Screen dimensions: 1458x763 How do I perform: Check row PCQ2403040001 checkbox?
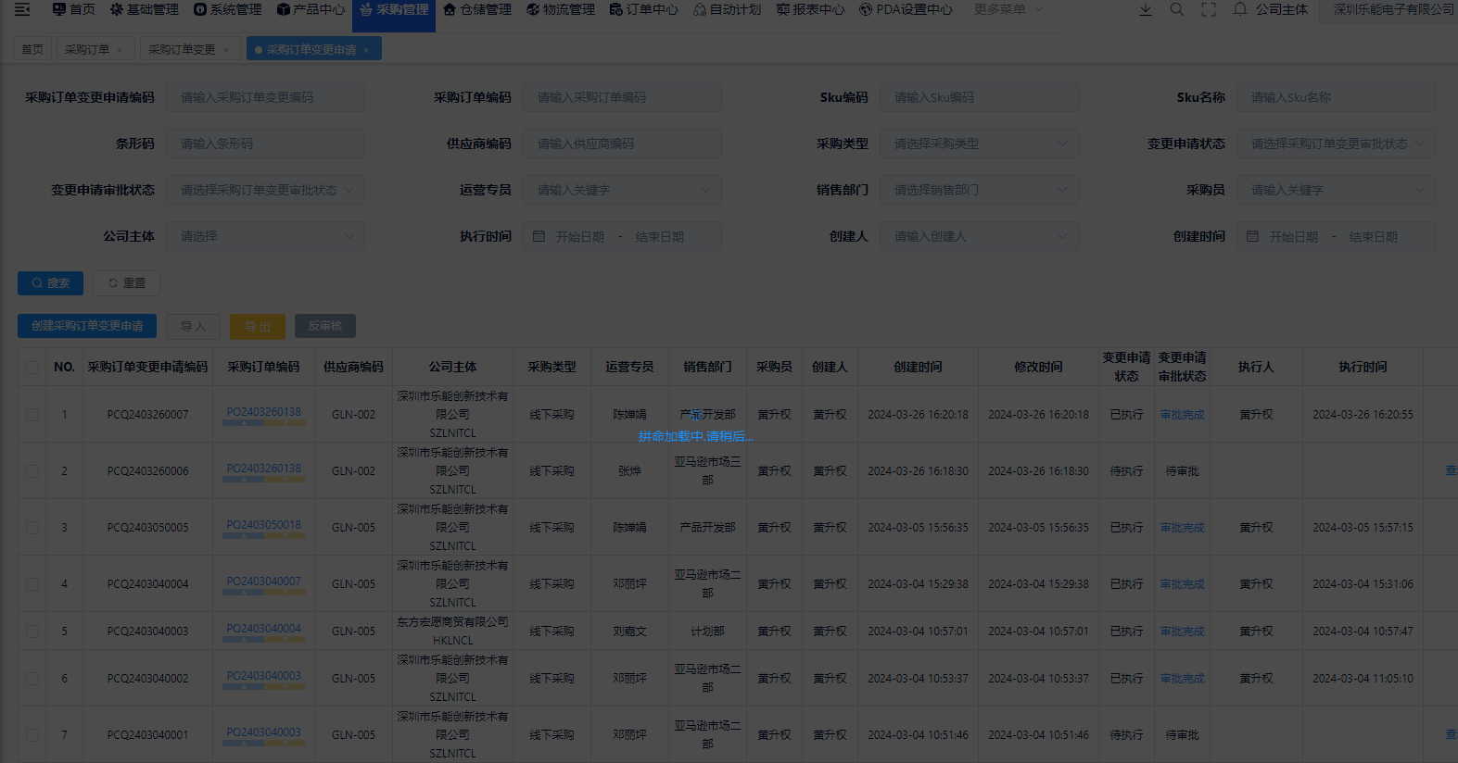(32, 735)
